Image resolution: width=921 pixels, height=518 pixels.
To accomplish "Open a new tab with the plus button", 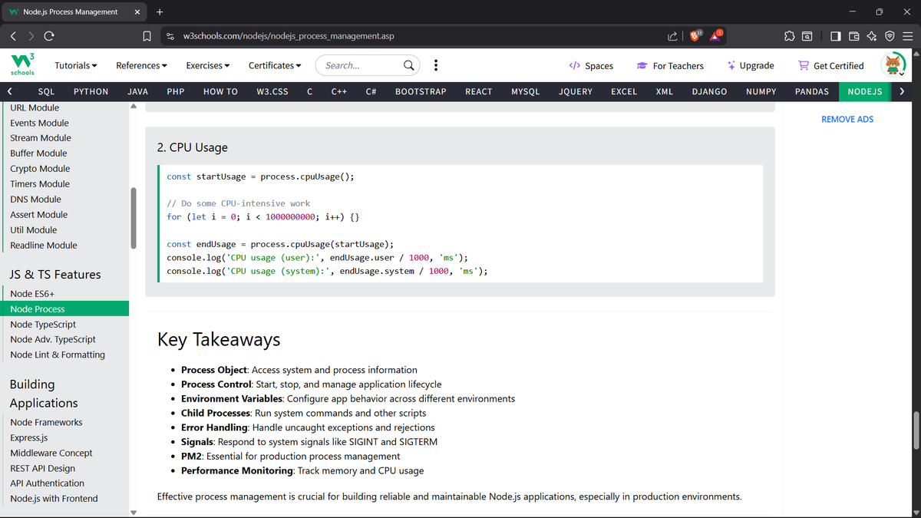I will point(160,12).
